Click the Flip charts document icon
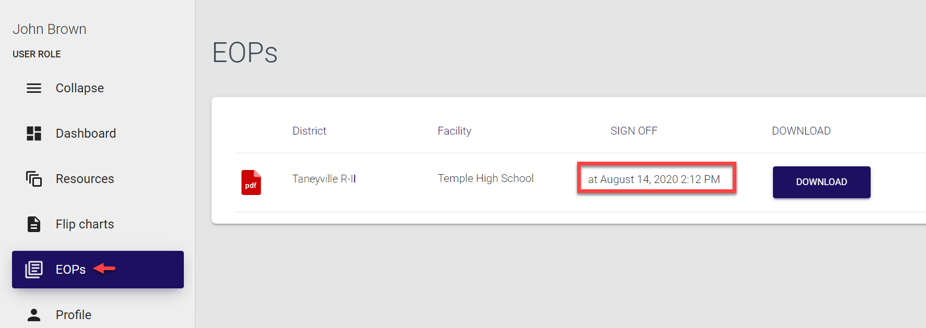 pos(34,224)
